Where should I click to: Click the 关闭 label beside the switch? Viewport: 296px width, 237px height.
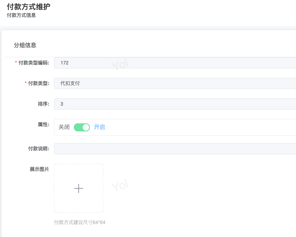coord(64,127)
